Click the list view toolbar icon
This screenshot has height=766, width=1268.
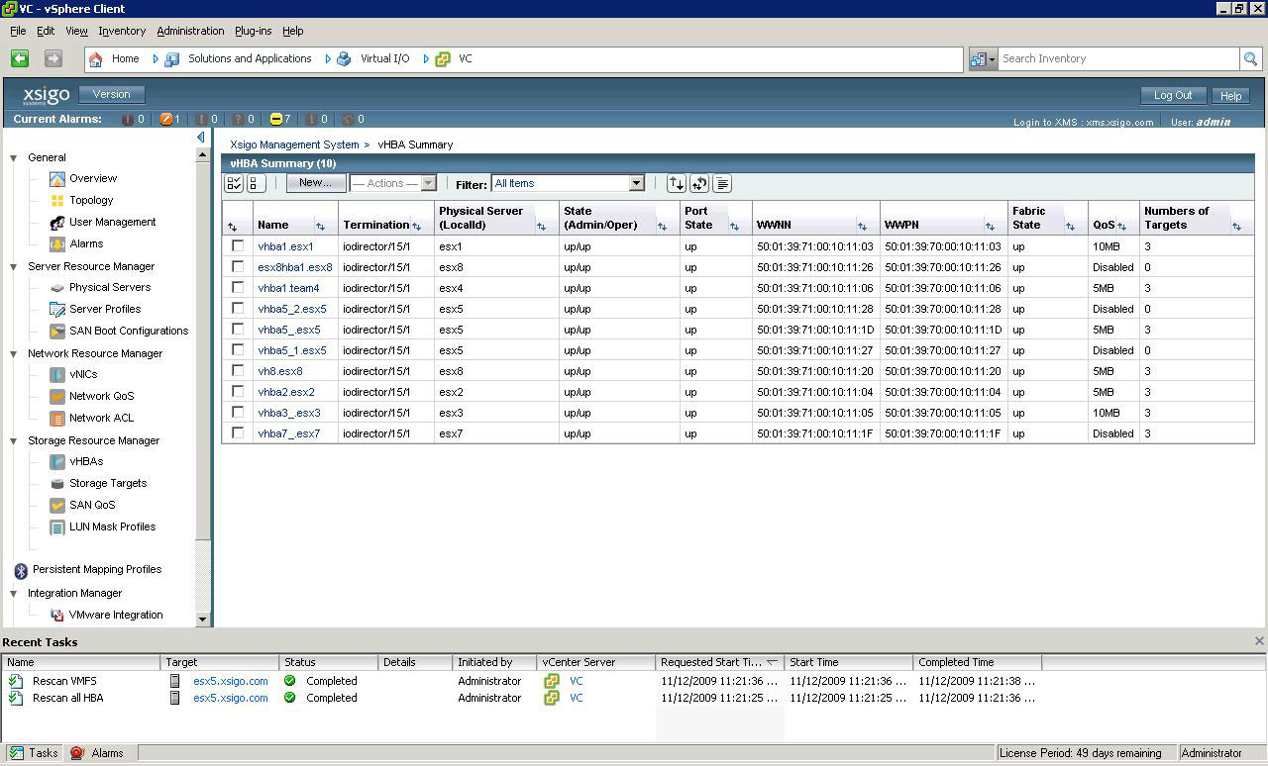[x=722, y=183]
